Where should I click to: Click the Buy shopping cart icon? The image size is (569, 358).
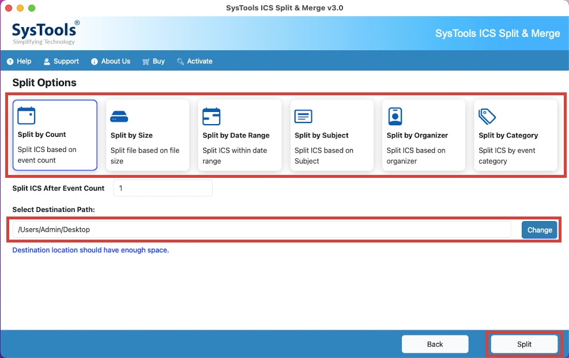(x=146, y=61)
